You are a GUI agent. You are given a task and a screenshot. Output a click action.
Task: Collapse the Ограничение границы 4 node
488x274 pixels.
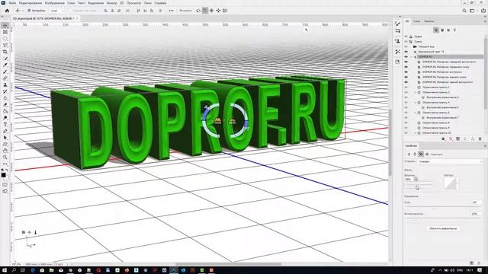tap(415, 103)
